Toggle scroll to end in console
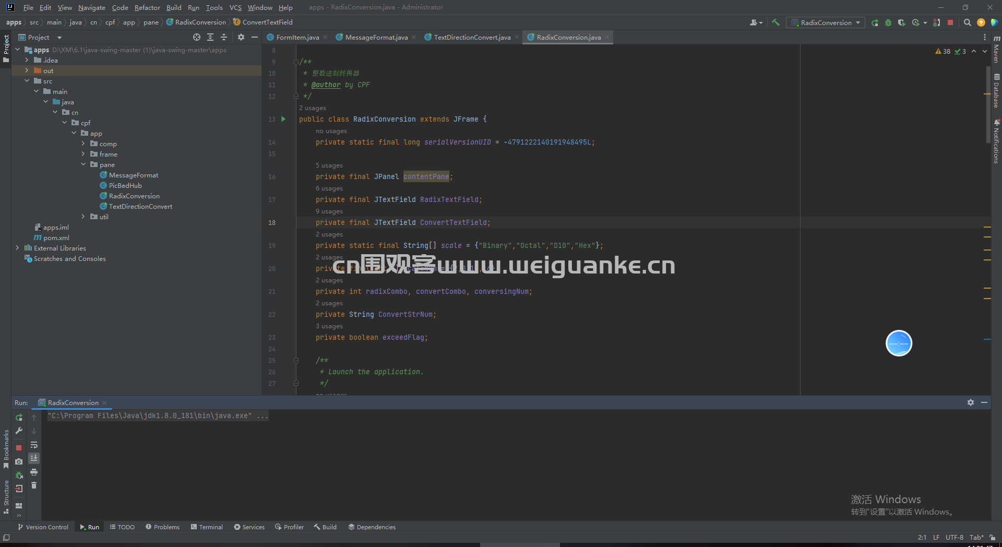This screenshot has height=547, width=1002. (x=34, y=458)
